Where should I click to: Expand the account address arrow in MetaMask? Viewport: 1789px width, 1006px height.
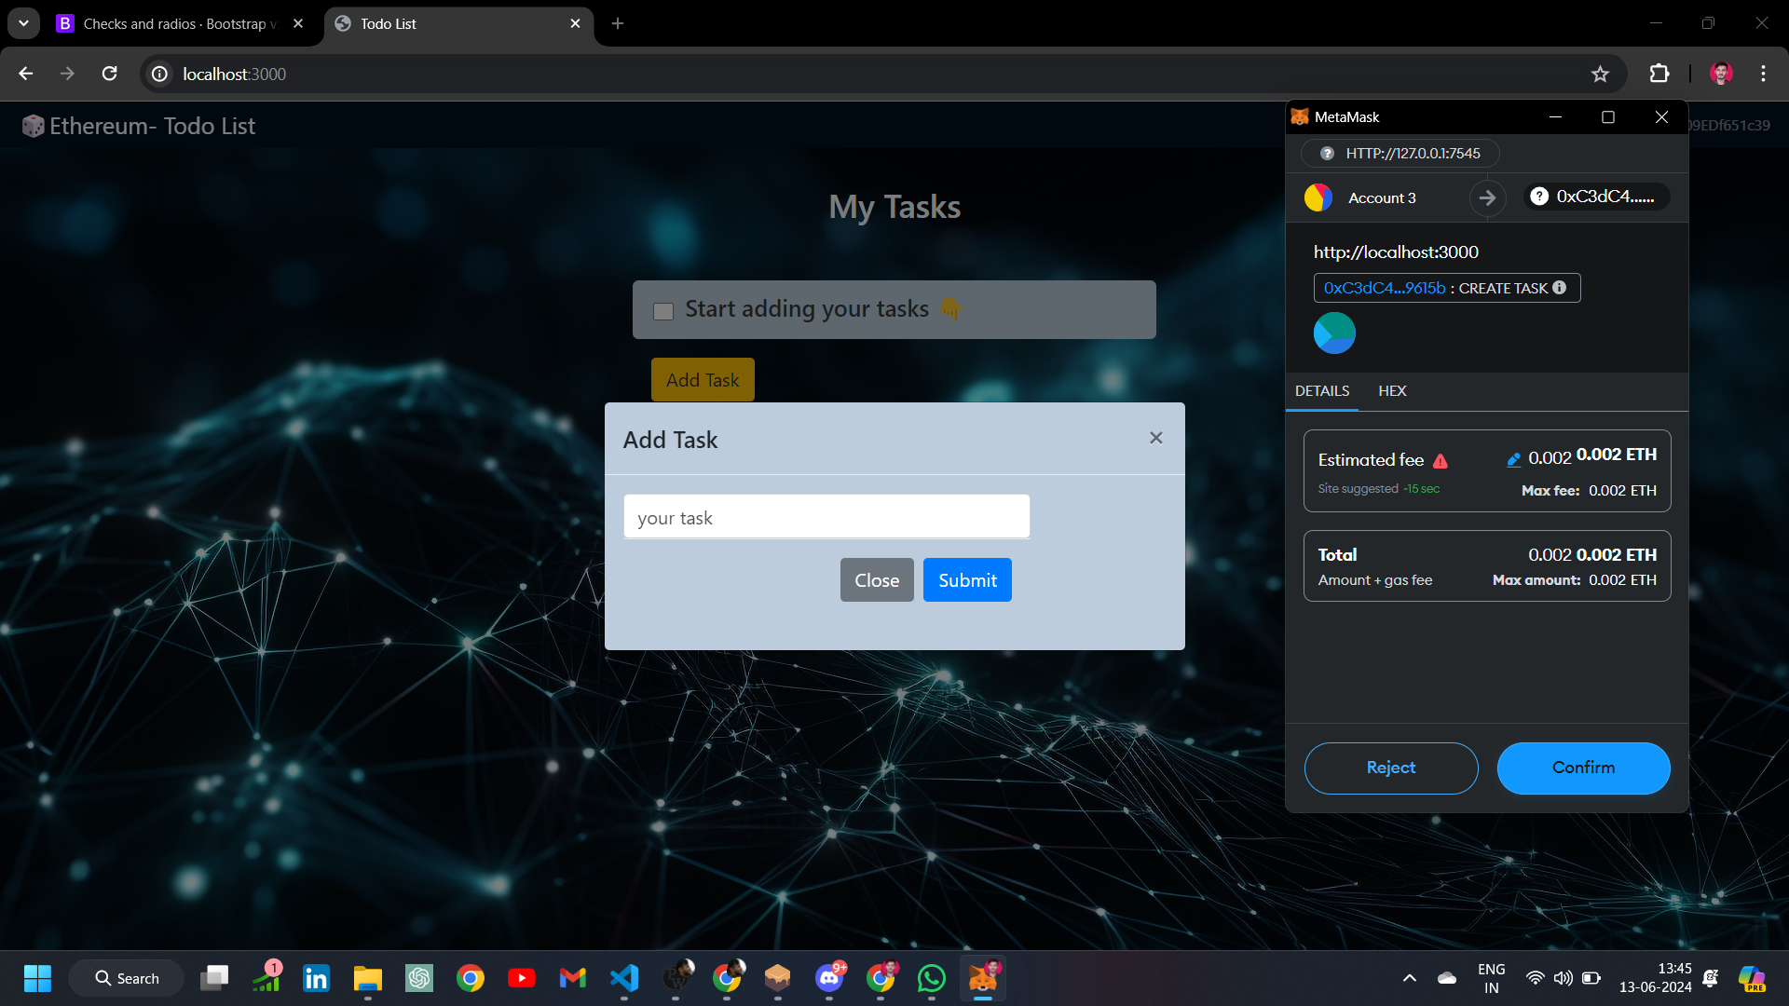1487,197
